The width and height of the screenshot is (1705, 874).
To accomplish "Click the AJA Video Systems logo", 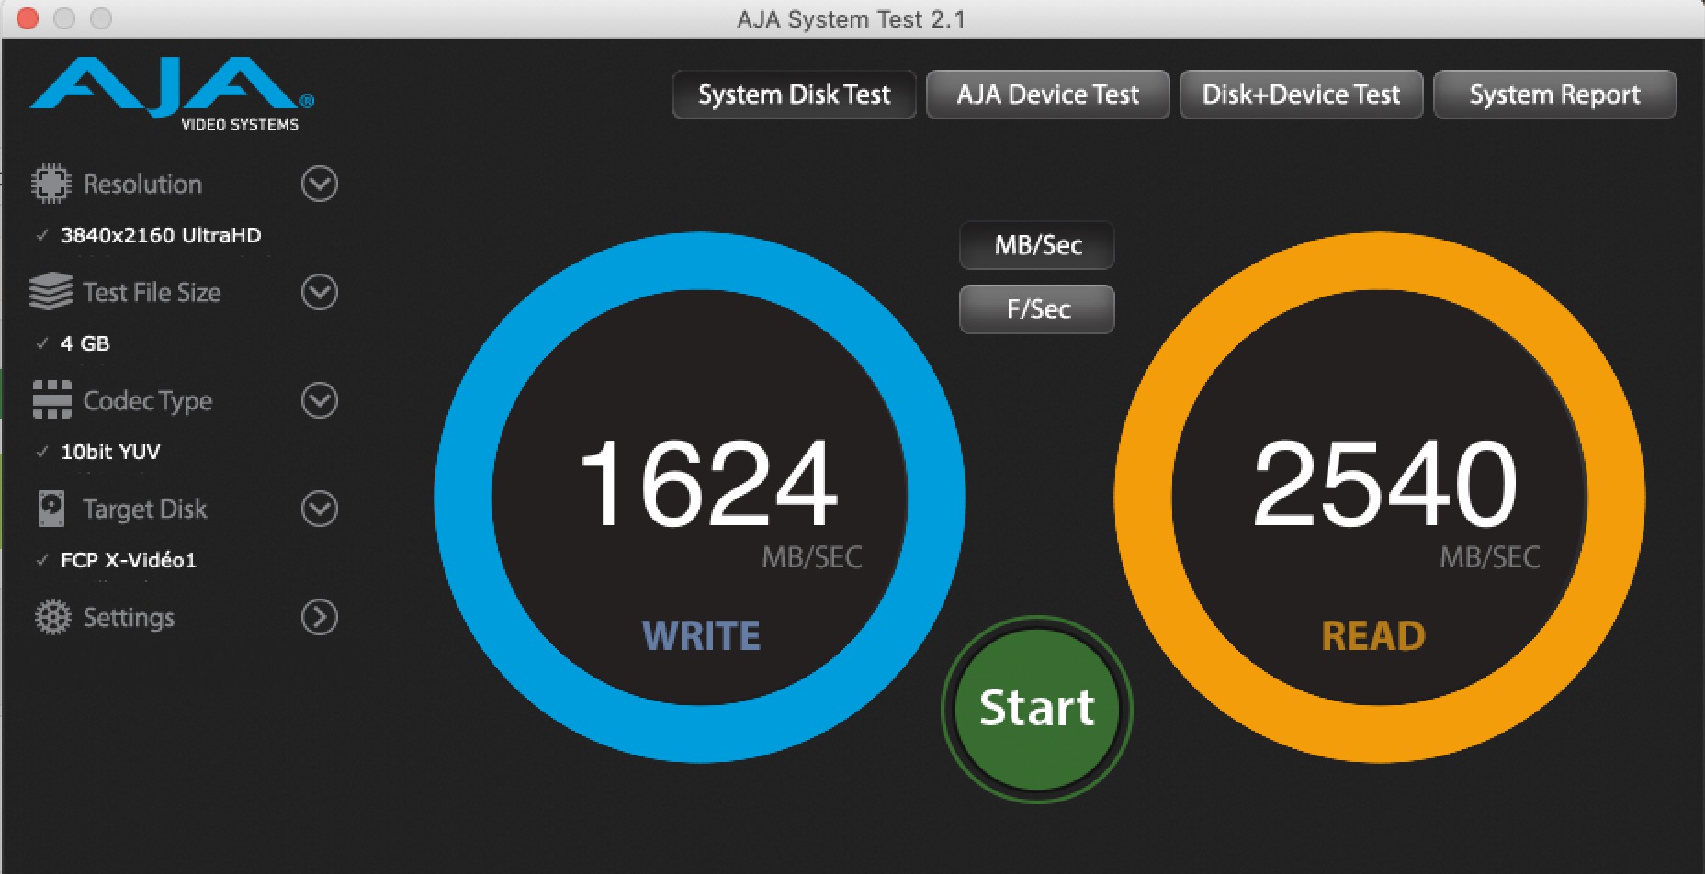I will pyautogui.click(x=172, y=95).
